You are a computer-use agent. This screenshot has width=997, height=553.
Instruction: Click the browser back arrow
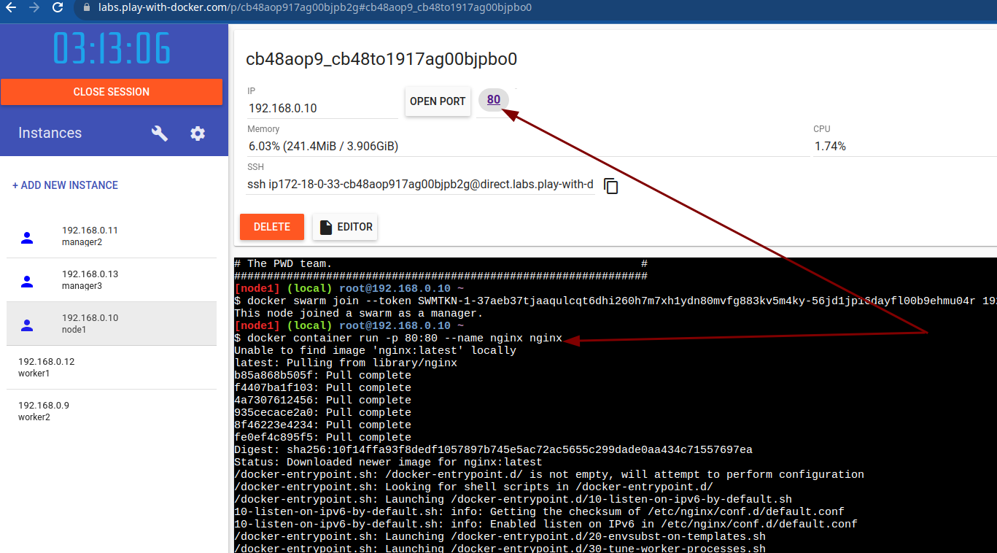[13, 10]
